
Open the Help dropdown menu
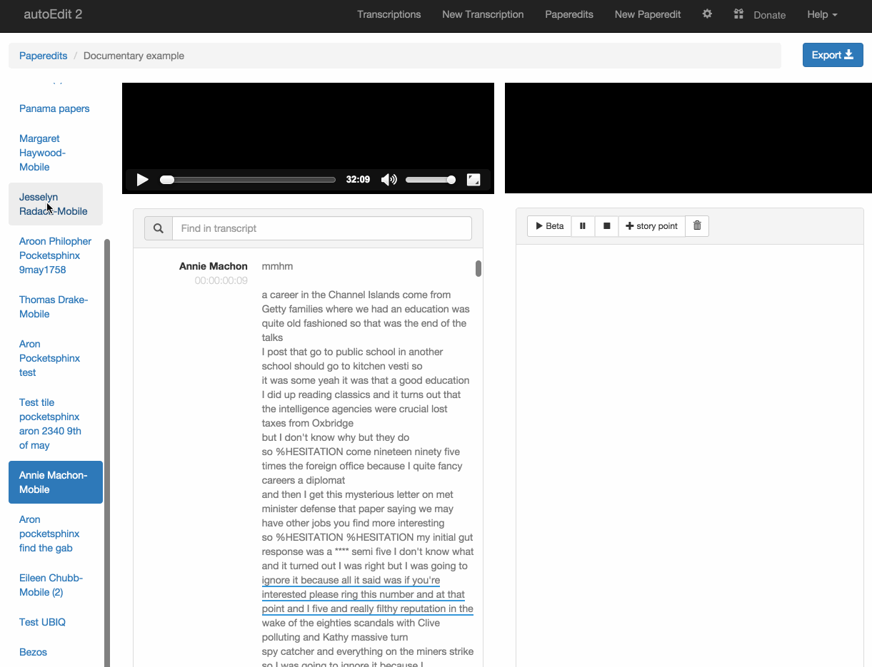[821, 14]
